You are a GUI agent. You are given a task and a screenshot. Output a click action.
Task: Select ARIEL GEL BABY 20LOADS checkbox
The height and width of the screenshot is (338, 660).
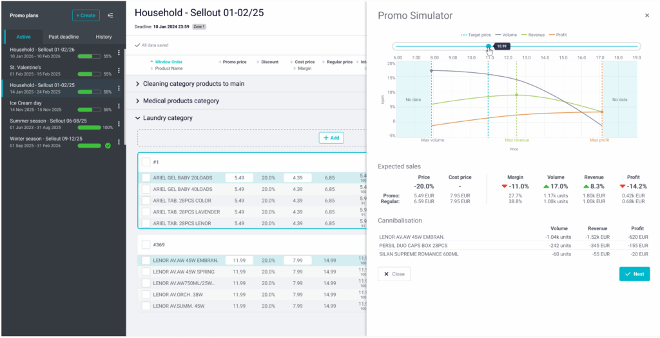coord(146,177)
